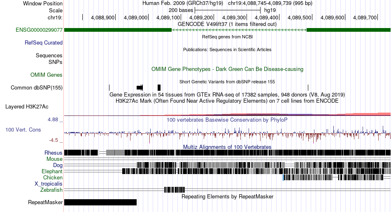Click the Mouse alignment row label
This screenshot has width=391, height=212.
pos(54,159)
